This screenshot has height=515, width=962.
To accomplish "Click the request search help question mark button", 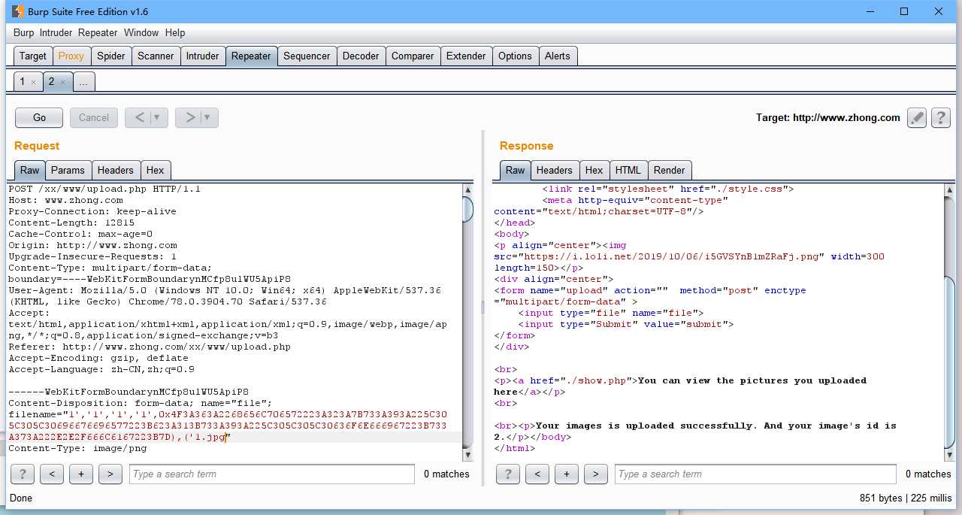I will [23, 474].
